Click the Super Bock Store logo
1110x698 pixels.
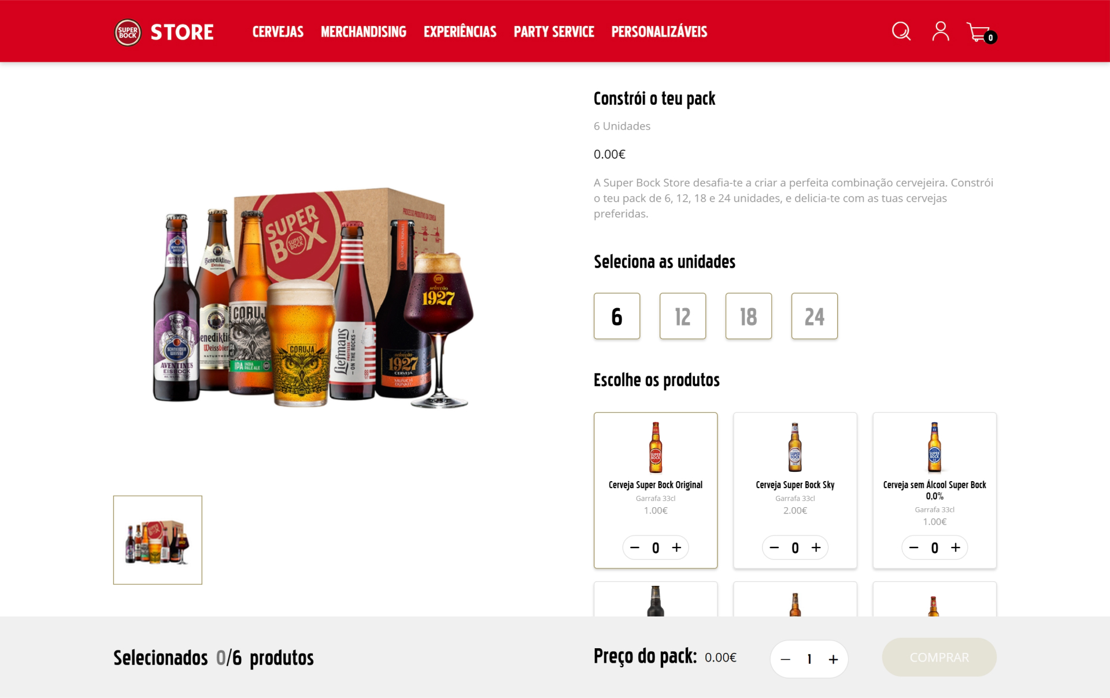point(164,32)
